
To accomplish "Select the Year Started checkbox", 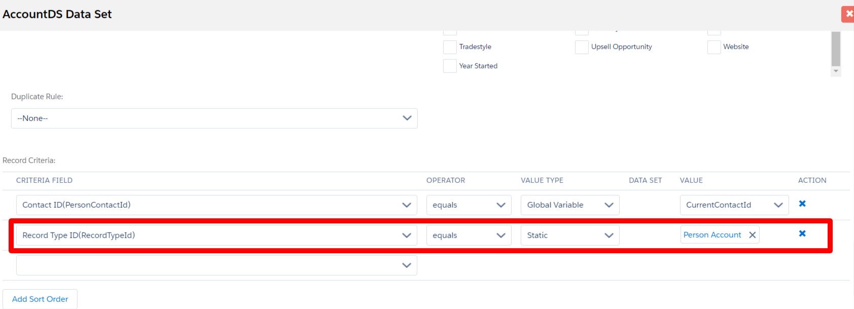I will point(450,66).
